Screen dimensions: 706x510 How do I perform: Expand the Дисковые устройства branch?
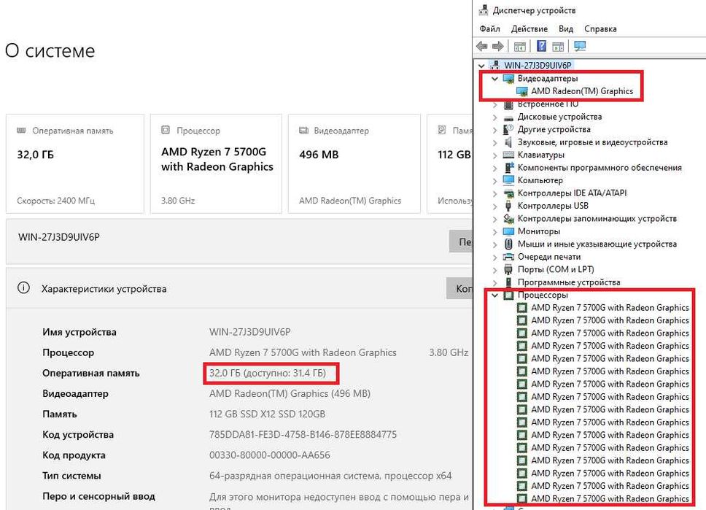coord(494,117)
